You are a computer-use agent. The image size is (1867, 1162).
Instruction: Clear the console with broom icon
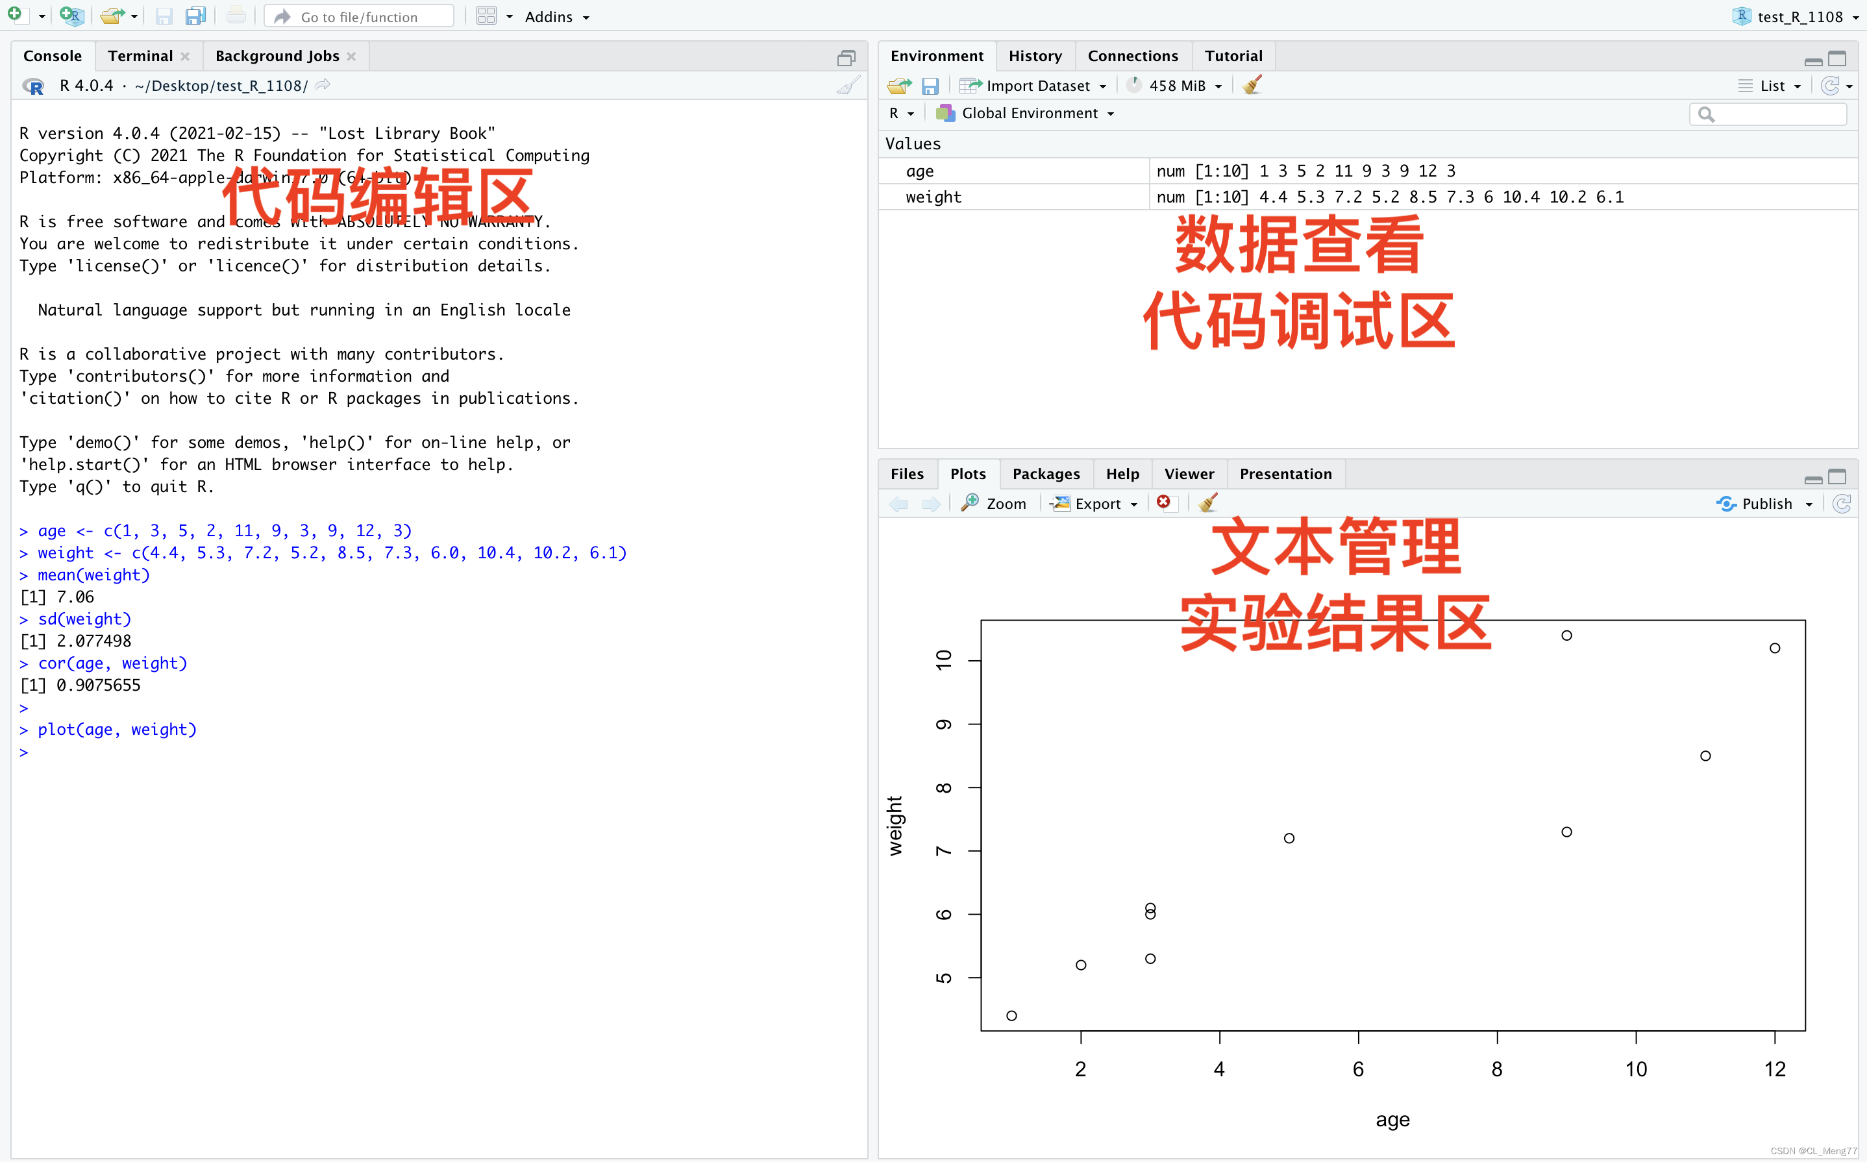pos(848,85)
